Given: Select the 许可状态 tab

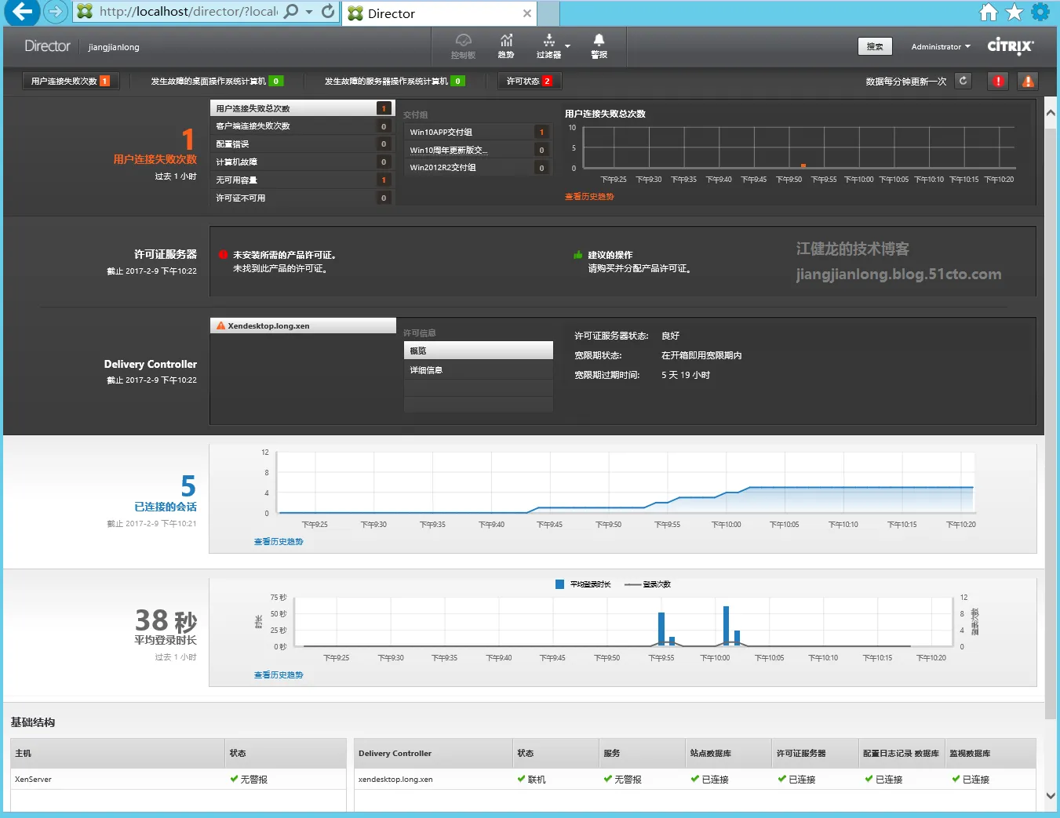Looking at the screenshot, I should [x=530, y=81].
